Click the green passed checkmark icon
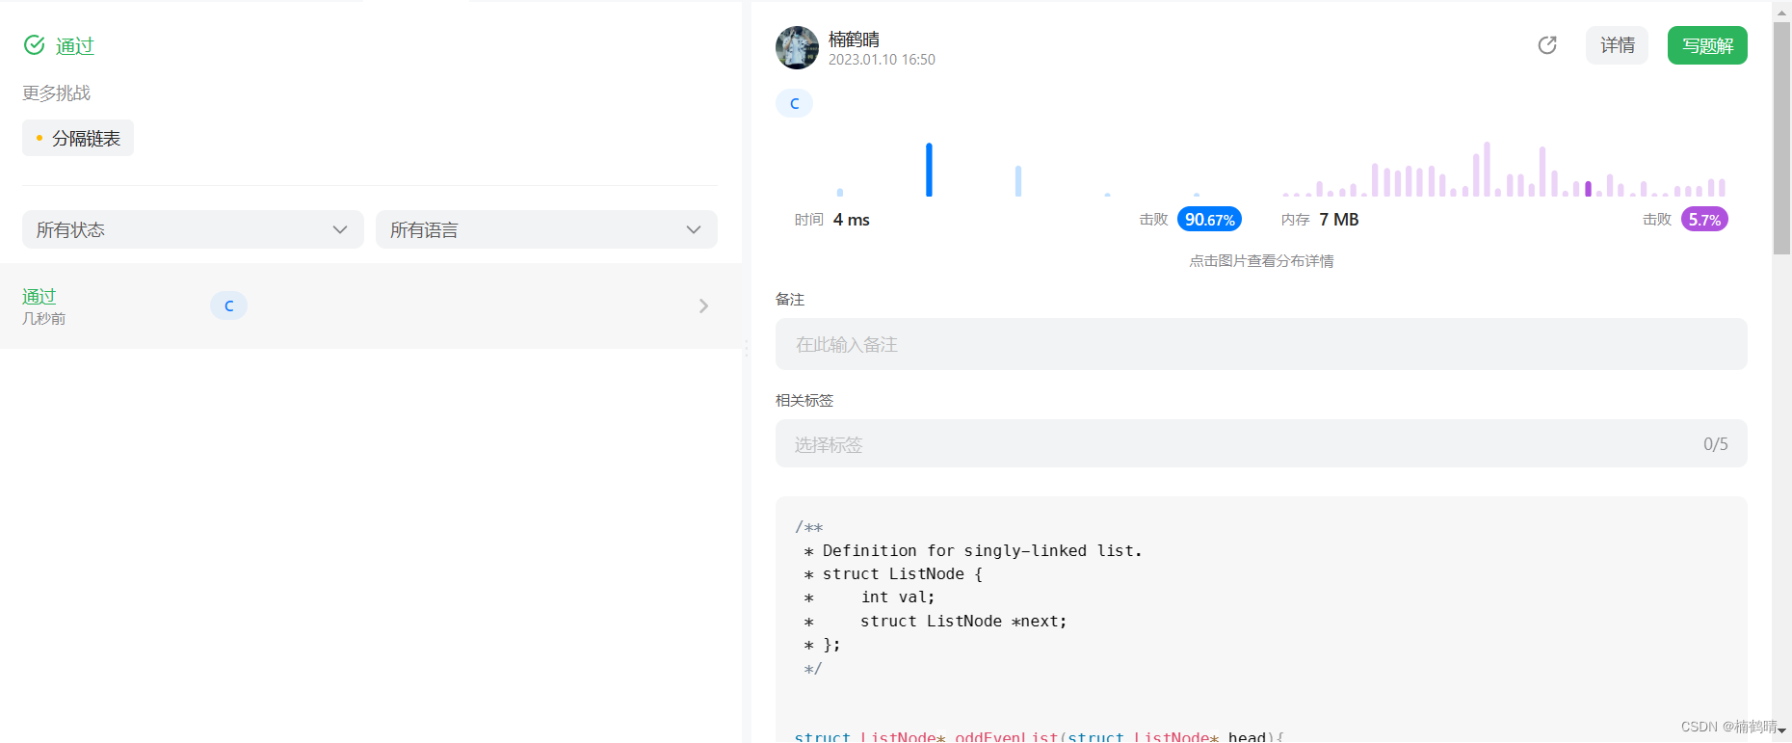Screen dimensions: 1792x743 click(35, 45)
